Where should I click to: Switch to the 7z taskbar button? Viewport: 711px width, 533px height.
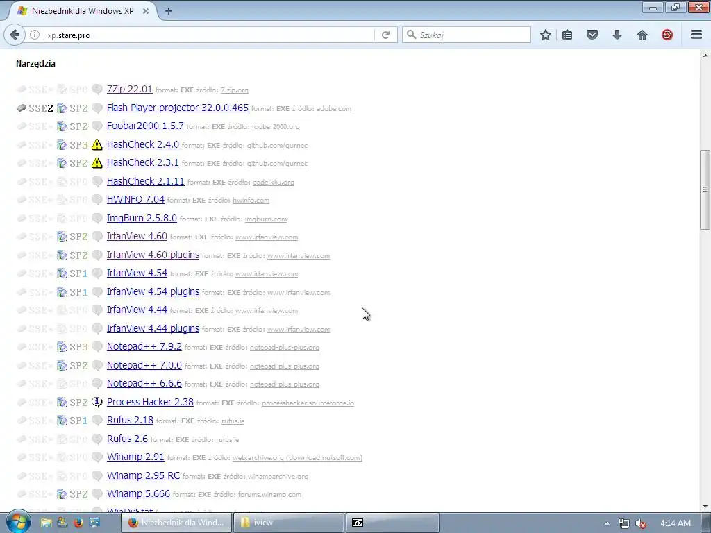coord(393,523)
